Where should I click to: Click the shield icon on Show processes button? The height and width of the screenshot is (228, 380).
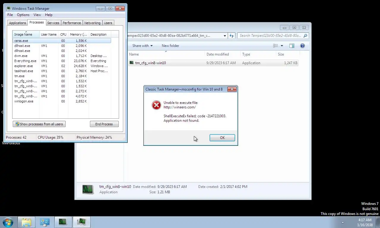point(17,124)
